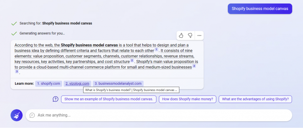Select 'What are the advantages of using Shopify?' suggestion
The image size is (303, 128).
tap(255, 99)
